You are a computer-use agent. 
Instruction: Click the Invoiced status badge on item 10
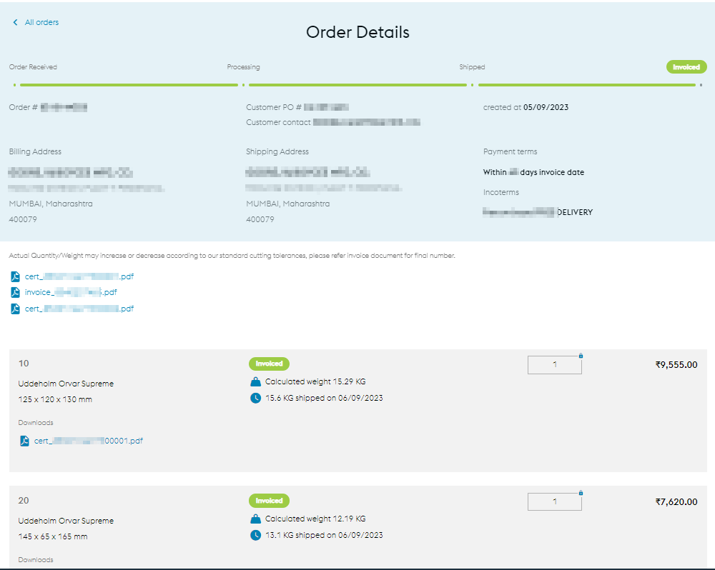(x=269, y=364)
